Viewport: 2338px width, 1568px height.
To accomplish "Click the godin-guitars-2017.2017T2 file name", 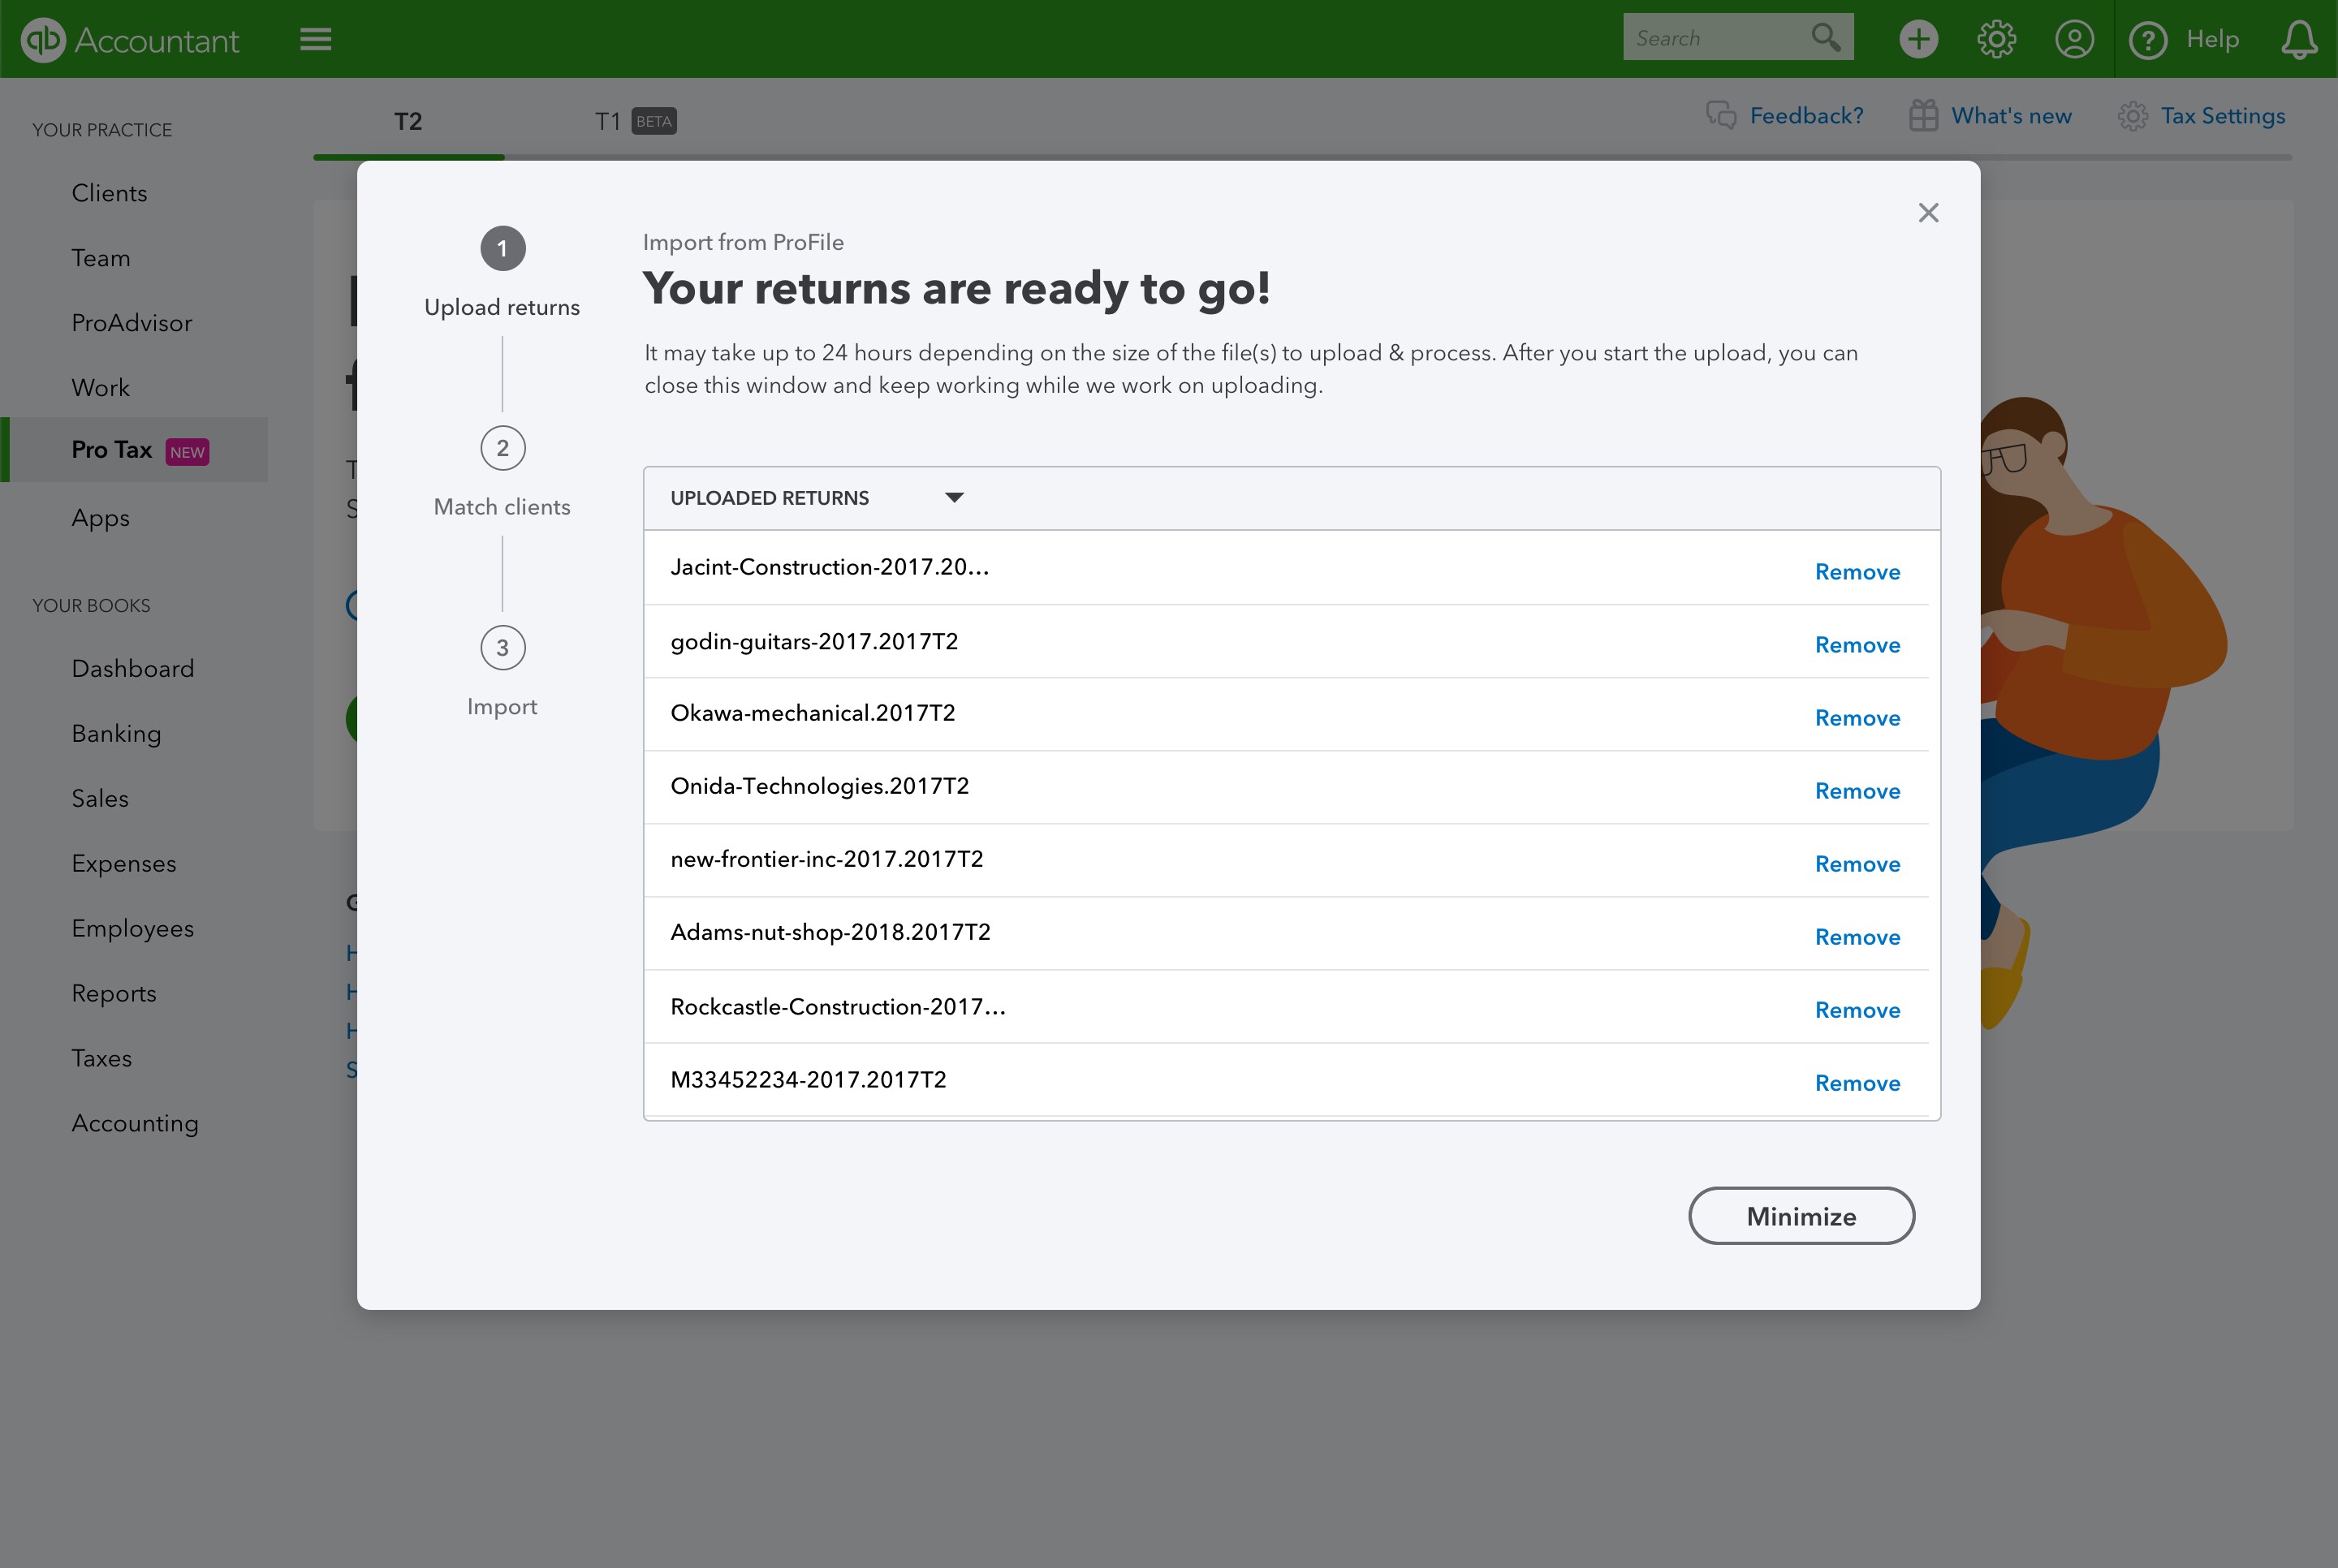I will [814, 642].
